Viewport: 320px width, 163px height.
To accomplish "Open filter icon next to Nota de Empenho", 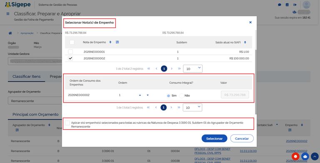I will click(x=117, y=42).
